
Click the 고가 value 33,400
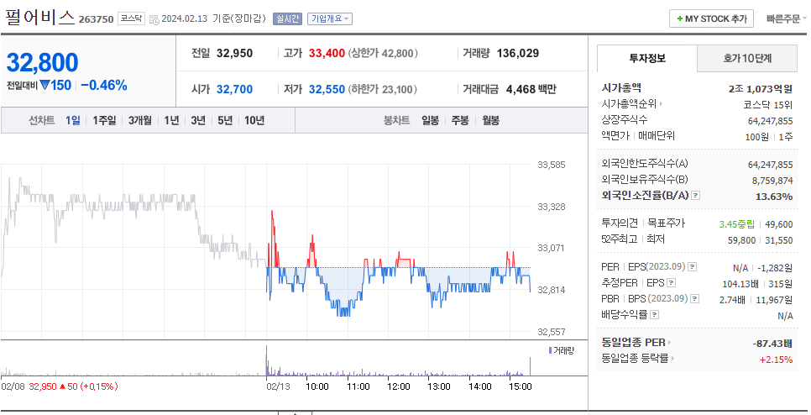click(327, 53)
